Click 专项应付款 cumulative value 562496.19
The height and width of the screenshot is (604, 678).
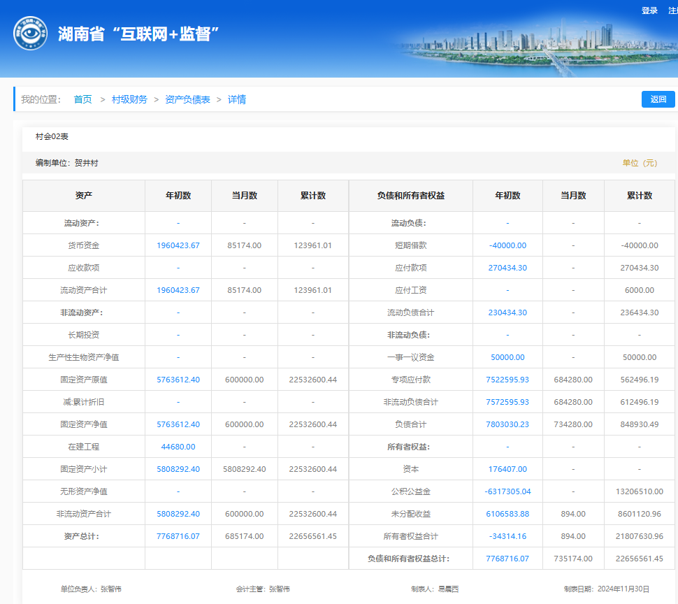[x=640, y=380]
